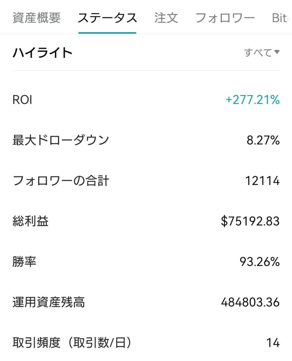
Task: Switch to the 注文 tab
Action: point(166,18)
